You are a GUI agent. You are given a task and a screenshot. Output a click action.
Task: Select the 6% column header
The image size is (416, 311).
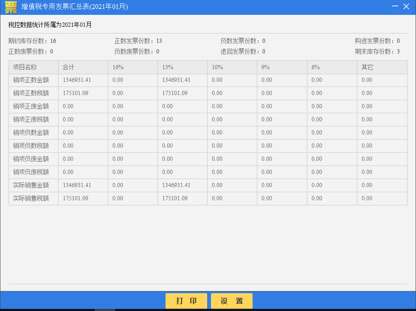[x=315, y=67]
